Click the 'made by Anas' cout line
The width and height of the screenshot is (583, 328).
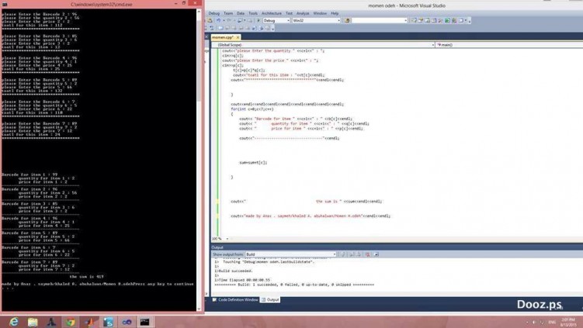(x=311, y=216)
